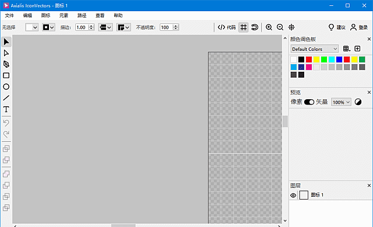Open the 100% preview zoom dropdown
Viewport: 373px width, 227px height.
click(x=341, y=102)
